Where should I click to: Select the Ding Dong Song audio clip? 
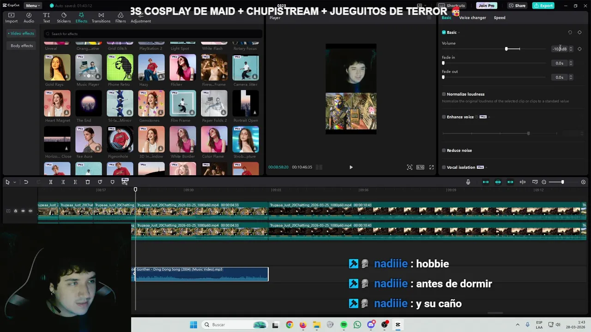[201, 274]
